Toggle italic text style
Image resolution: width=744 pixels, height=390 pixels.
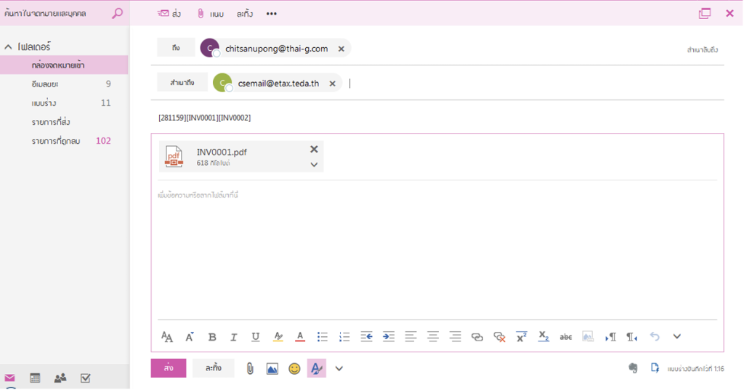[234, 337]
